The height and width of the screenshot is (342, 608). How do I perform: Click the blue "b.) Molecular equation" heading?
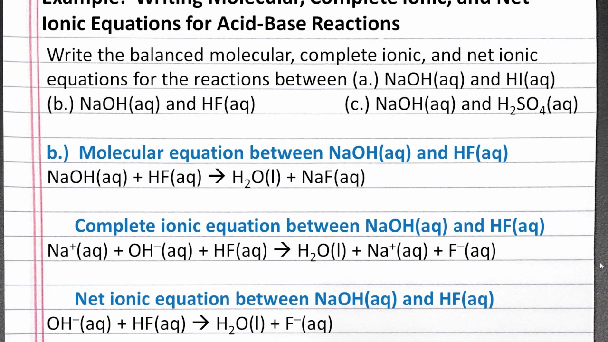277,152
